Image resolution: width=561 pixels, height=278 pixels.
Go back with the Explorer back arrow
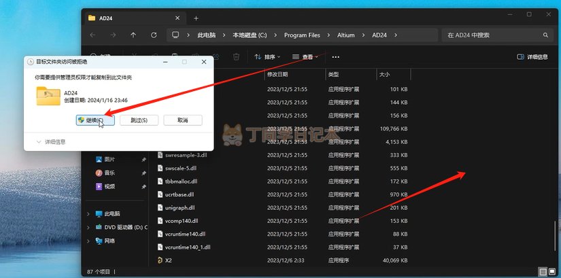pyautogui.click(x=92, y=35)
